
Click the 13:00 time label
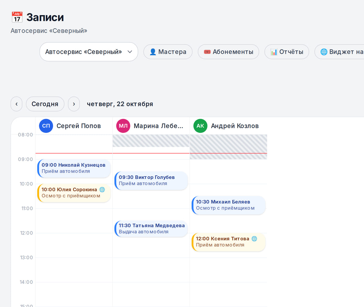point(27,258)
